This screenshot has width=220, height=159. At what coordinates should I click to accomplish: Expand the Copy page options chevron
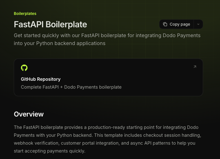(x=198, y=24)
